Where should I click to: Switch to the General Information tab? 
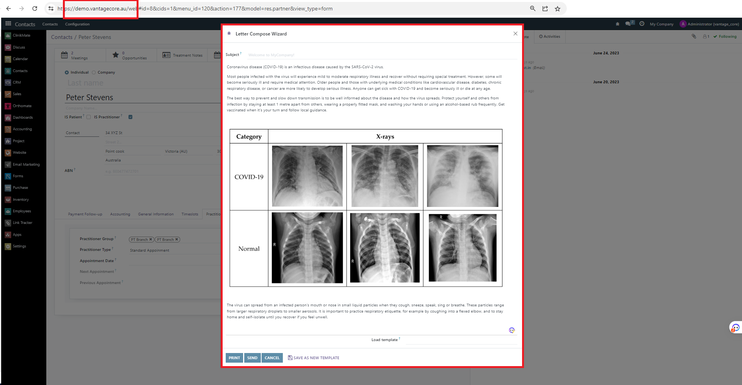(155, 214)
